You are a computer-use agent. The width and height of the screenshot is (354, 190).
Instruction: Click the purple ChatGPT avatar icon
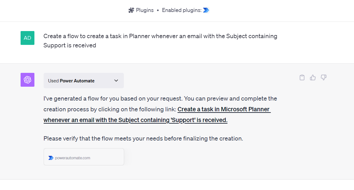(27, 80)
